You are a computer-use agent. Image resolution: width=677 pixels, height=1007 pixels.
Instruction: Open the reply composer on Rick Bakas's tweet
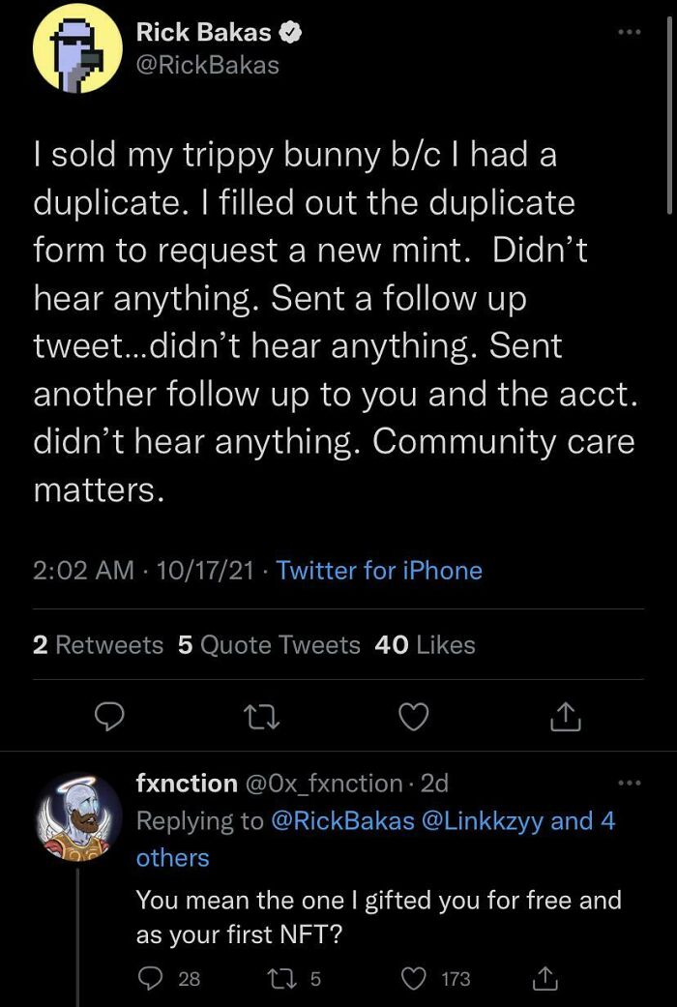click(109, 717)
